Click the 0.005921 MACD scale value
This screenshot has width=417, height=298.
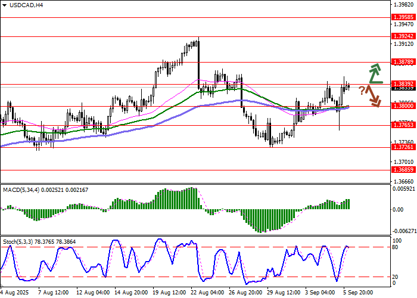tap(404, 189)
